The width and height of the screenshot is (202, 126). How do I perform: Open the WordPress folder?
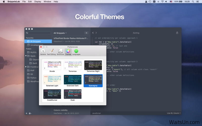[x=33, y=81]
